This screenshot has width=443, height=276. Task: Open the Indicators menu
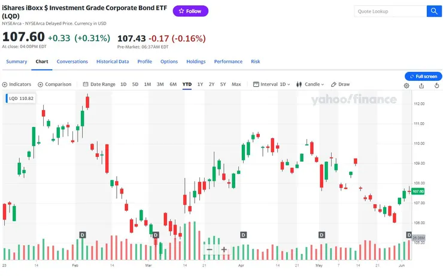(17, 84)
